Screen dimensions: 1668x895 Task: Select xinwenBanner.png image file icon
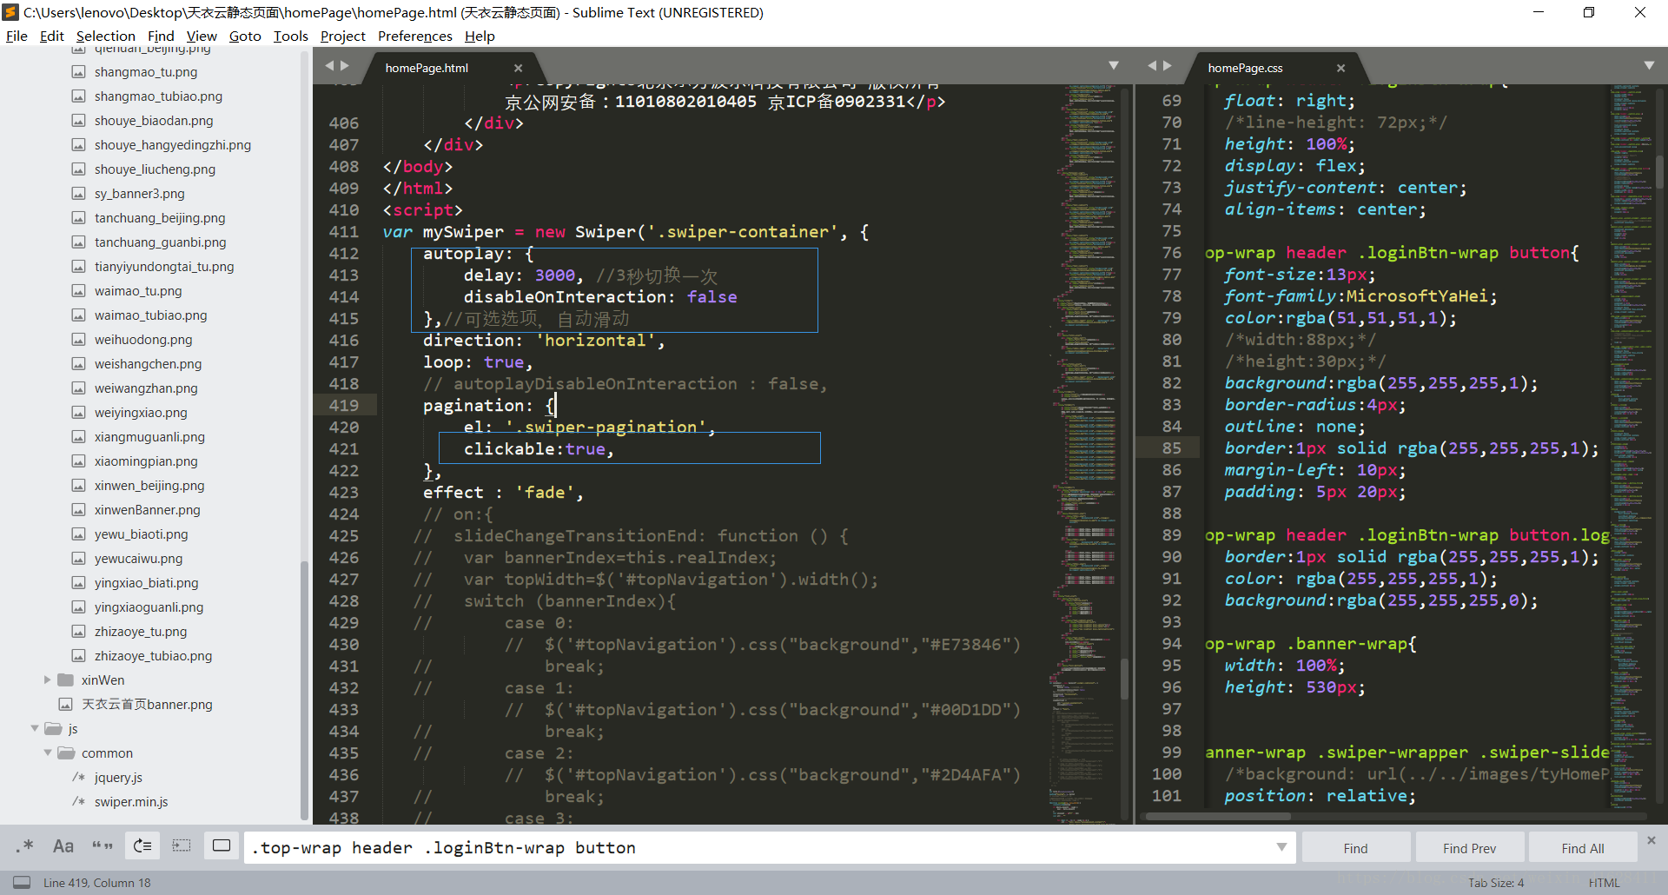(78, 510)
